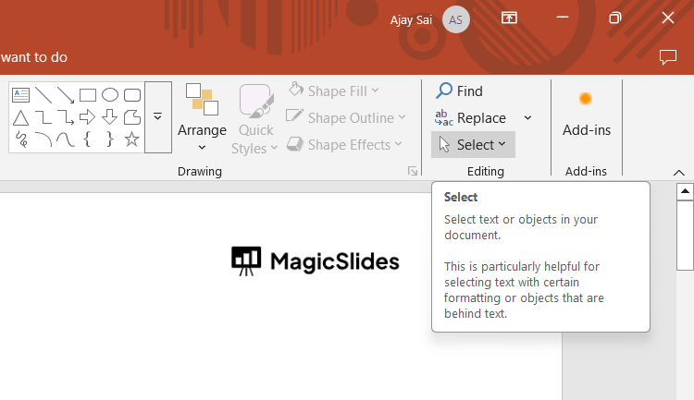Open the Drawing group dialog launcher

point(413,172)
